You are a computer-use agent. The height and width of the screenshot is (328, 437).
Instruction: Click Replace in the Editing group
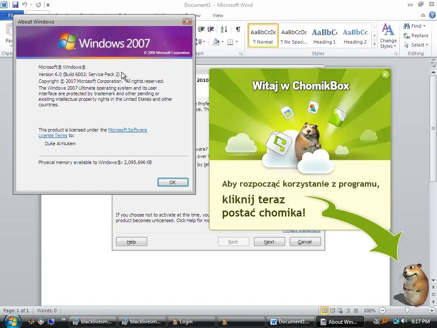[416, 35]
